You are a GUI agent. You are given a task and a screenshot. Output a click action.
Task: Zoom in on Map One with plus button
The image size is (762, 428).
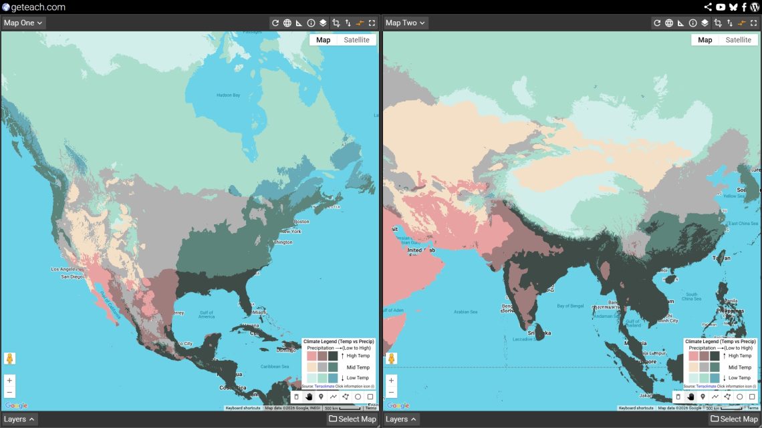tap(9, 381)
